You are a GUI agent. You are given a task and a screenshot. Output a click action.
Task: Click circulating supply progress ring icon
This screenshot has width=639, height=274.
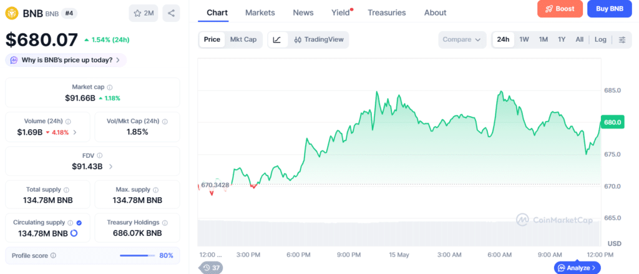pyautogui.click(x=74, y=233)
